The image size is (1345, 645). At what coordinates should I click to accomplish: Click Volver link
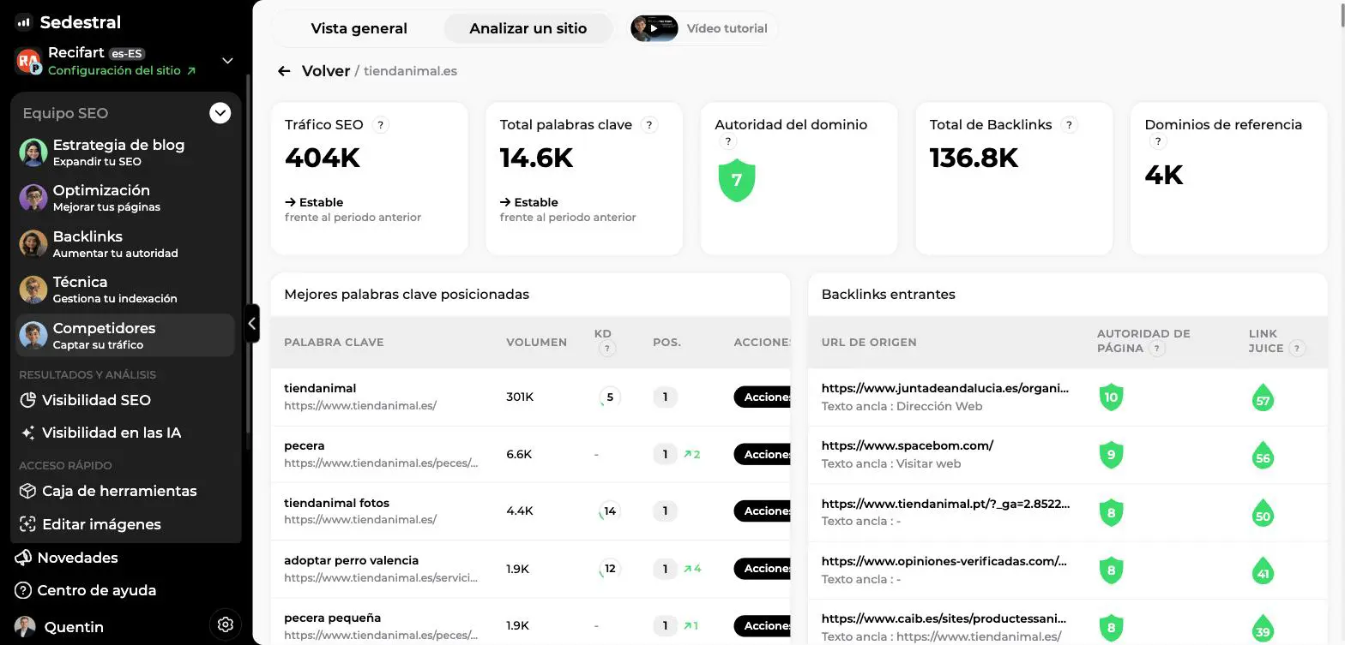pos(326,71)
